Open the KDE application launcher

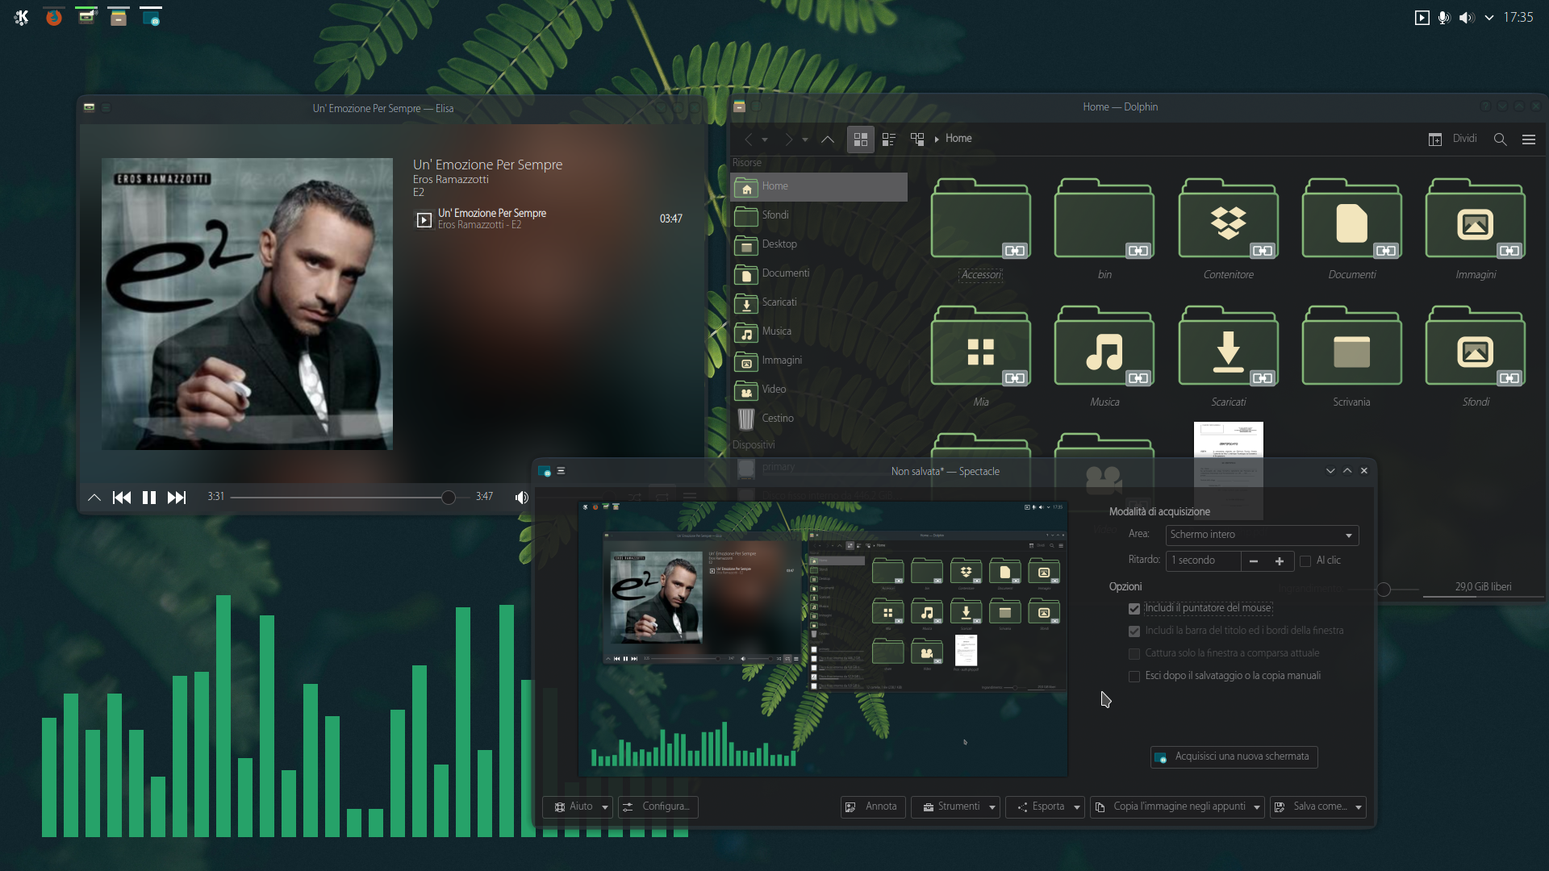[x=22, y=17]
